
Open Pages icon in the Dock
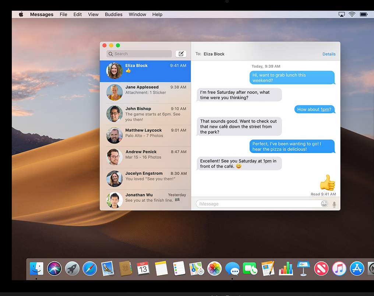pos(268,268)
